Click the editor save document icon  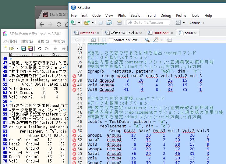(x=104, y=40)
